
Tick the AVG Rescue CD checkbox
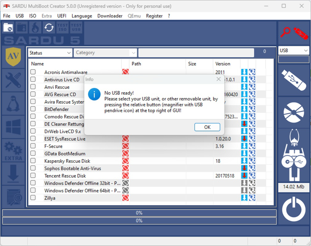[x=33, y=94]
